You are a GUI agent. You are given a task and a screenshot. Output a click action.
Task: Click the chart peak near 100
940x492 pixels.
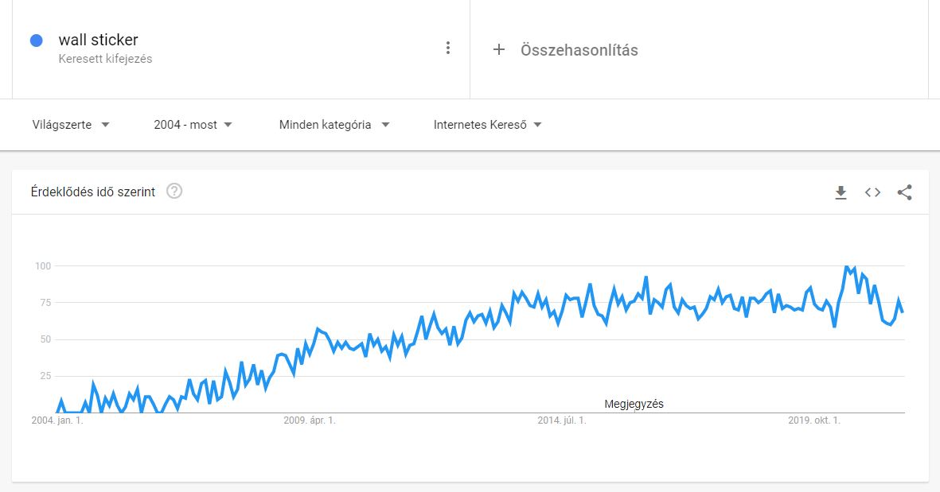point(847,267)
